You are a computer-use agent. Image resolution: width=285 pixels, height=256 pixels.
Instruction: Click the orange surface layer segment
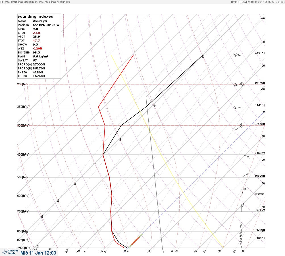135,241
